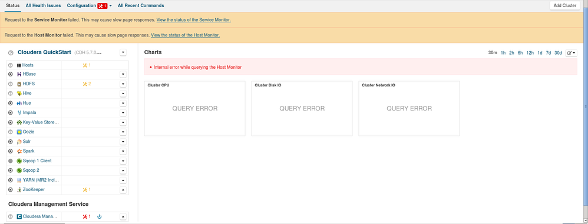
Task: Click the Oozie unknown health status icon
Action: coord(11,132)
